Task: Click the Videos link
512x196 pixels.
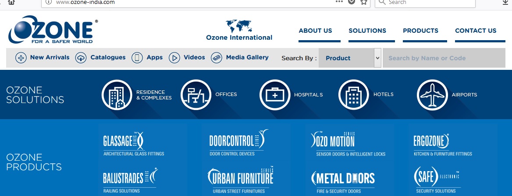Action: [194, 57]
